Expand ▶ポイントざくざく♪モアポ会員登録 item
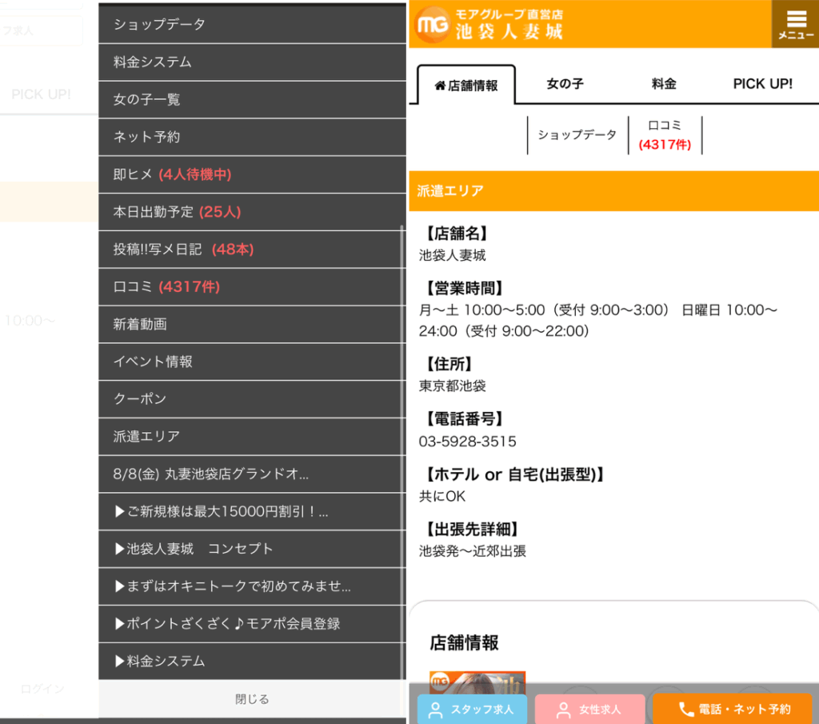Image resolution: width=819 pixels, height=724 pixels. [x=252, y=624]
